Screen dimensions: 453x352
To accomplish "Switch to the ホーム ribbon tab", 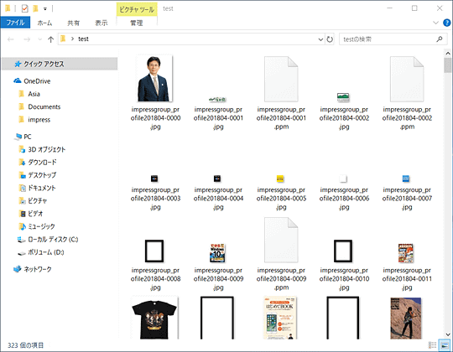I will 44,23.
